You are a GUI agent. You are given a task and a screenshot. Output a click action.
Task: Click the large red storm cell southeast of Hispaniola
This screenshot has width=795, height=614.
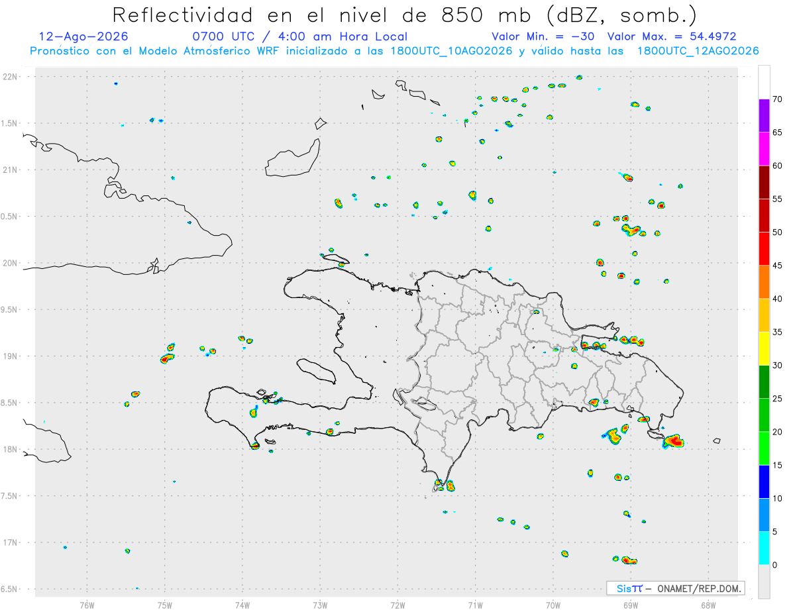pos(674,440)
